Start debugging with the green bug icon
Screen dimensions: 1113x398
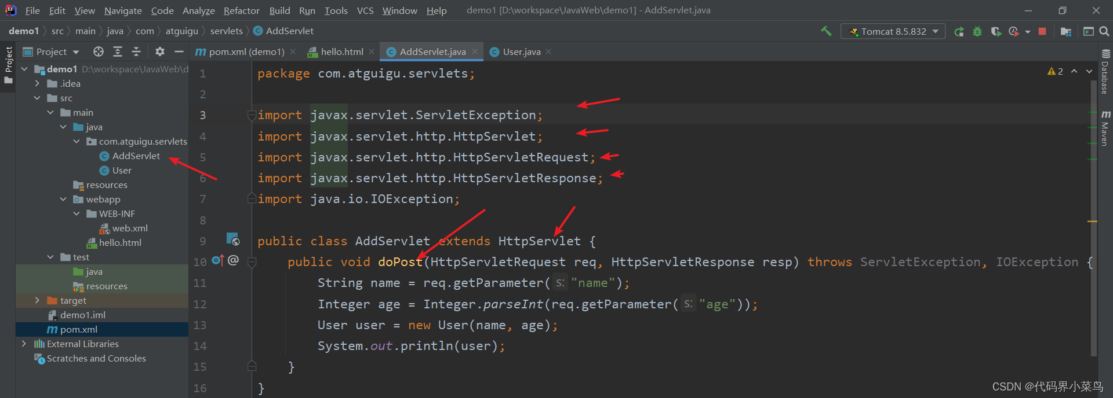coord(977,31)
